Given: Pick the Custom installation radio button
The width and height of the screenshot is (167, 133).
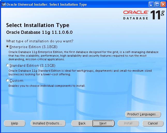Looking at the screenshot, I should [x=7, y=81].
